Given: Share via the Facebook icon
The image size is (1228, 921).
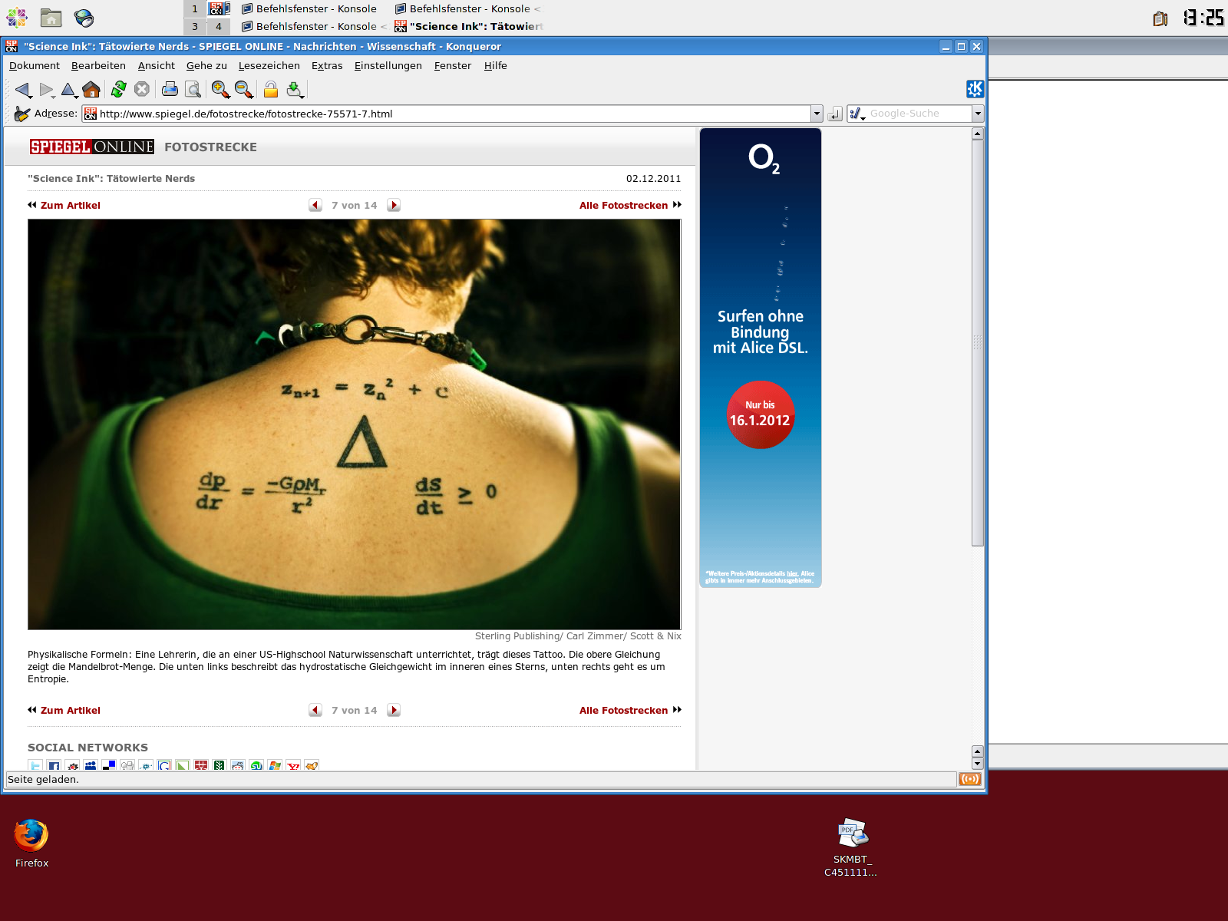Looking at the screenshot, I should (54, 766).
